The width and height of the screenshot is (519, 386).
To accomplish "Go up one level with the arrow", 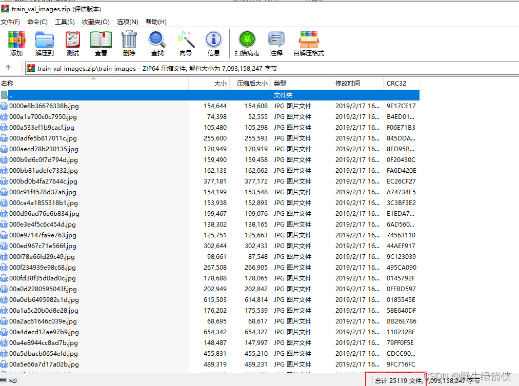I will [x=8, y=68].
